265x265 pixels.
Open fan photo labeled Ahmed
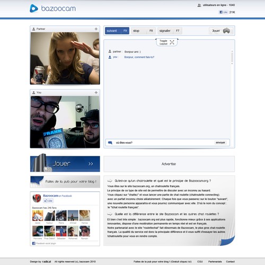pyautogui.click(x=73, y=215)
